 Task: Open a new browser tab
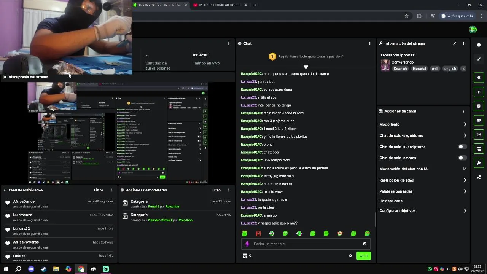click(x=255, y=5)
